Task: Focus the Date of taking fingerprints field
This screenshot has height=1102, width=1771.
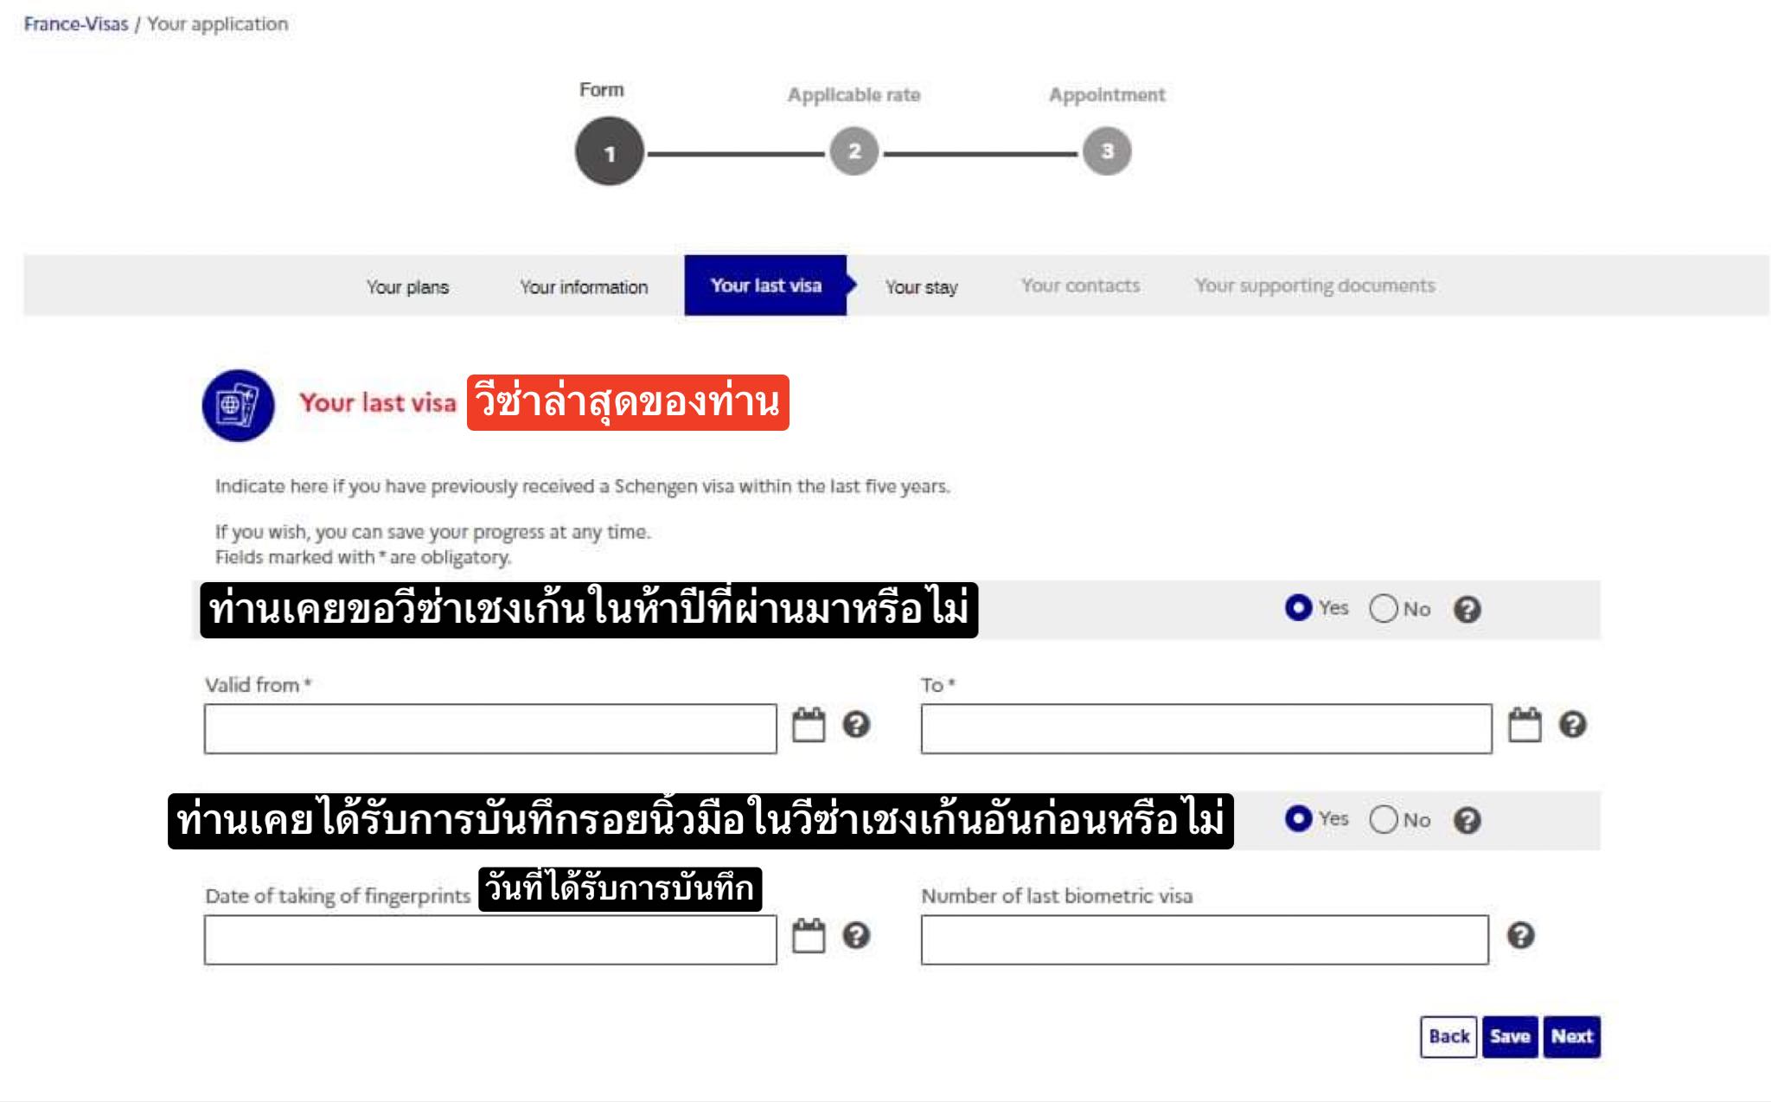Action: coord(490,939)
